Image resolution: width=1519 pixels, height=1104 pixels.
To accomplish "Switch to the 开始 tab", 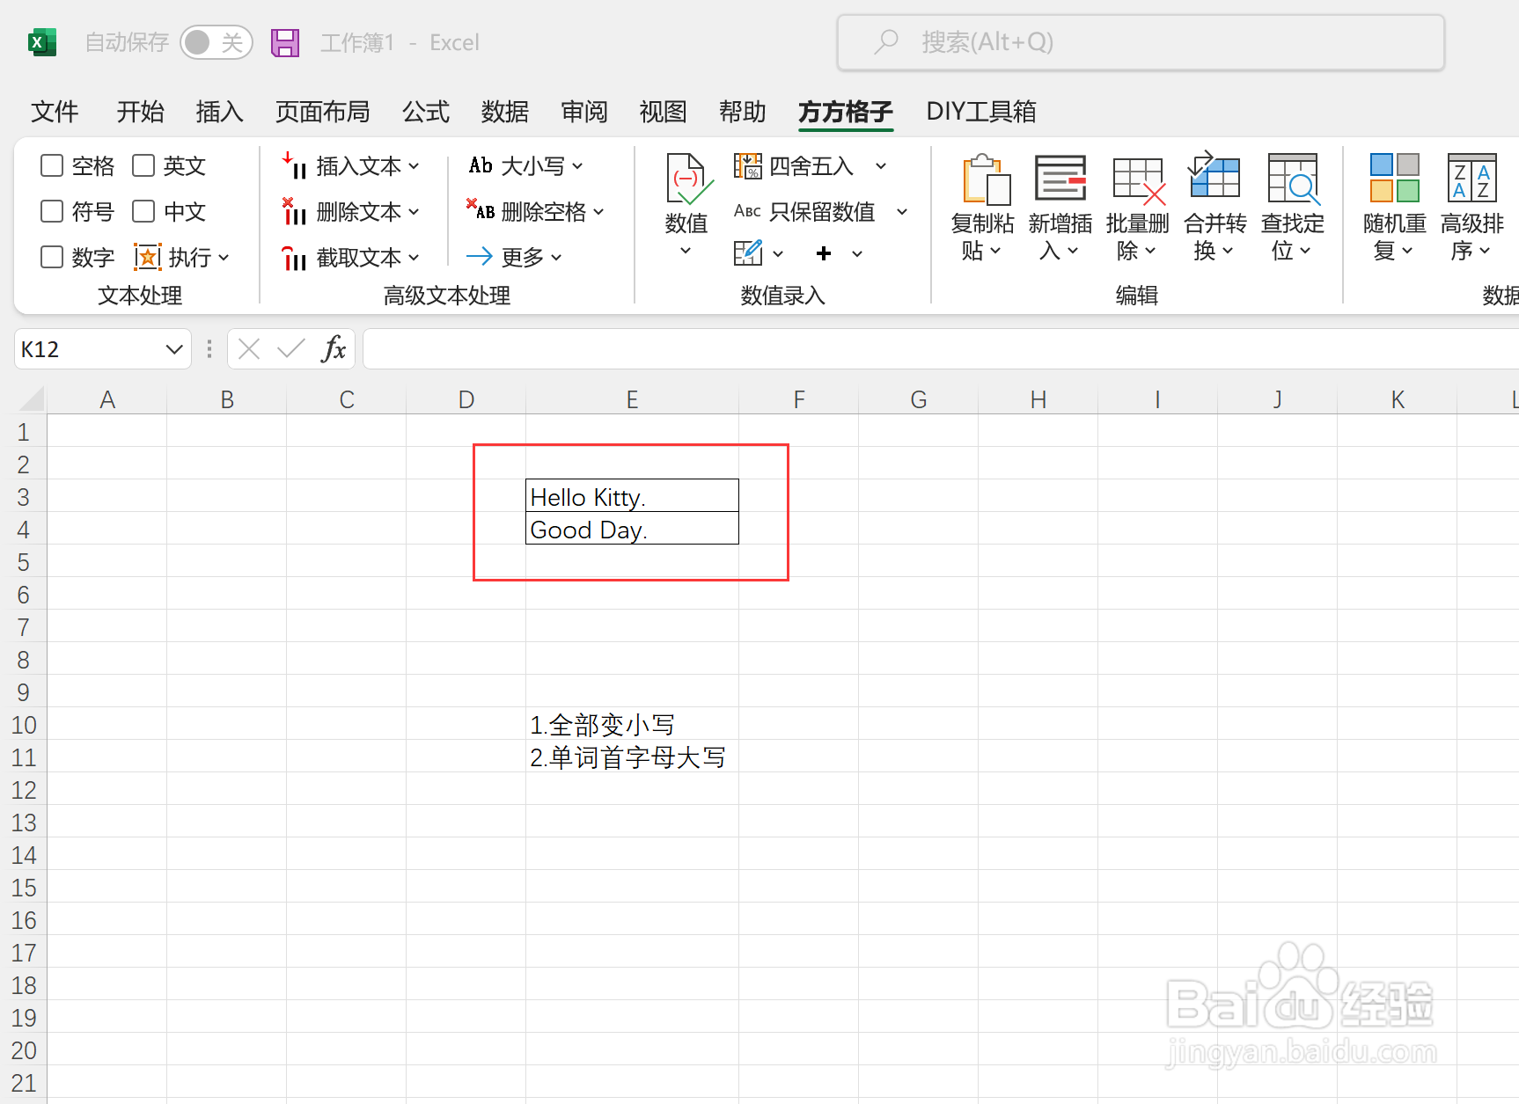I will (141, 112).
